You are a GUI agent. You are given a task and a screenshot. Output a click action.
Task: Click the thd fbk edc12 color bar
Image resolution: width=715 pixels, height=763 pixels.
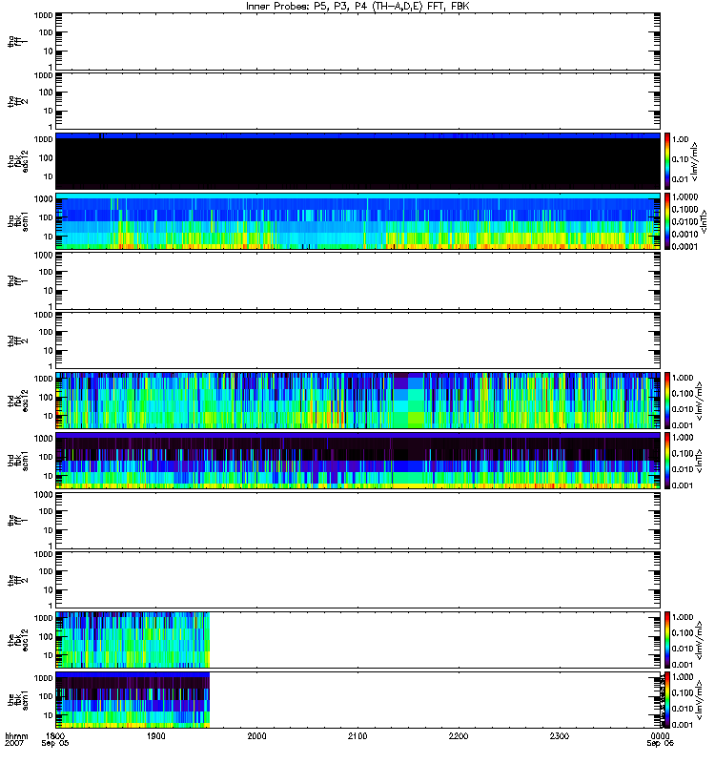click(x=667, y=401)
